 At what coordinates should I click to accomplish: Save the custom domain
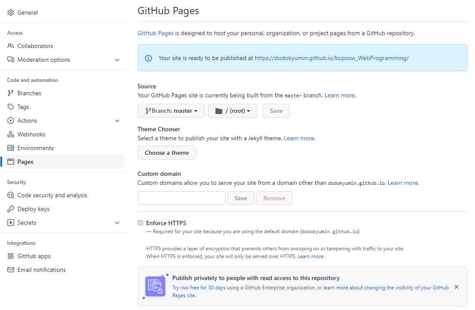tap(241, 198)
